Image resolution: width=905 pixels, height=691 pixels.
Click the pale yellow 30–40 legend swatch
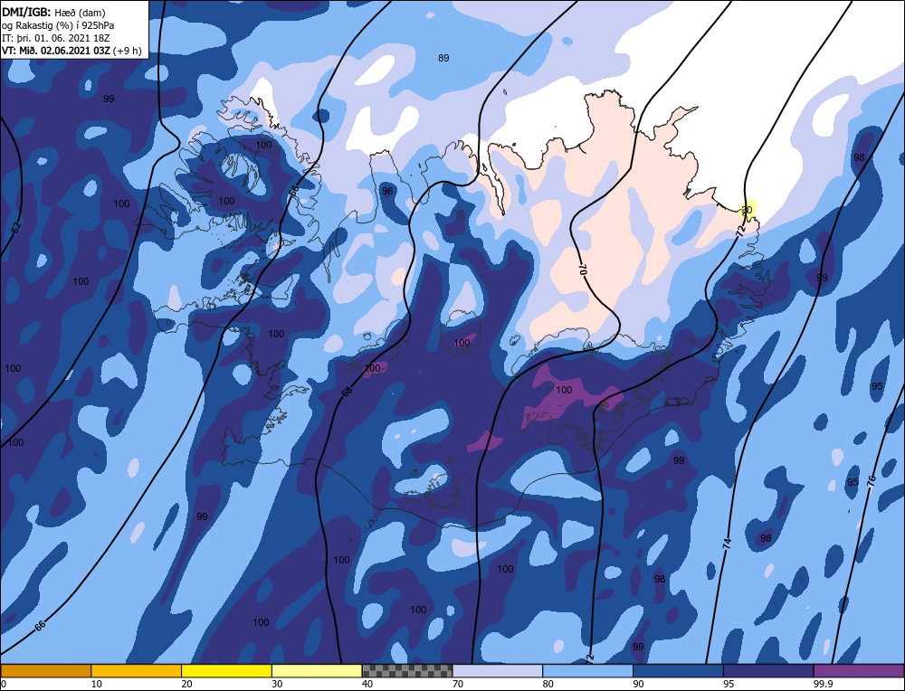(317, 670)
